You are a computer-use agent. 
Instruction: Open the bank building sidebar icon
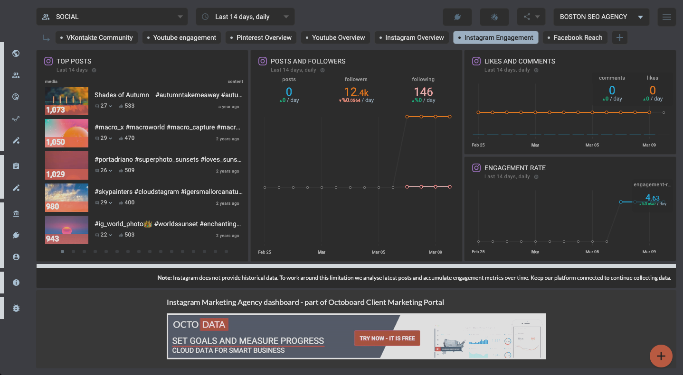pos(16,213)
